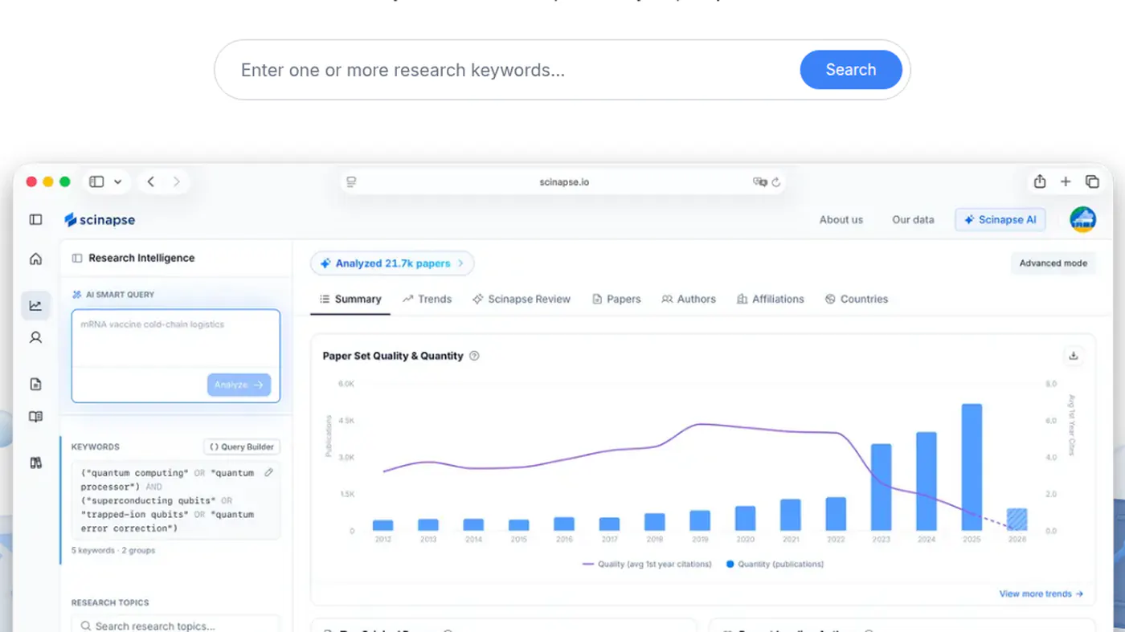
Task: Reload the page via refresh icon
Action: coord(776,182)
